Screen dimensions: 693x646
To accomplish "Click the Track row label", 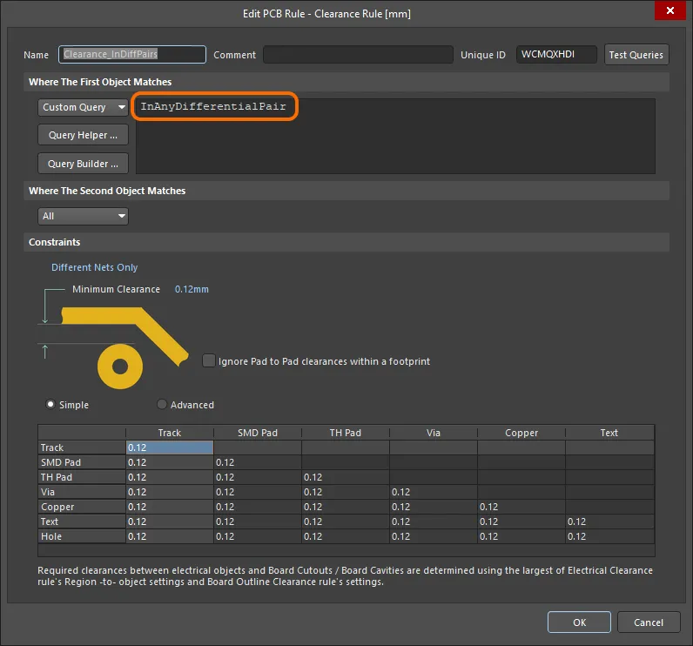I will pos(82,447).
